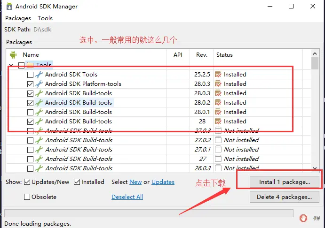Click the loading progress bar
Viewport: 325px width, 228px height.
(x=149, y=213)
